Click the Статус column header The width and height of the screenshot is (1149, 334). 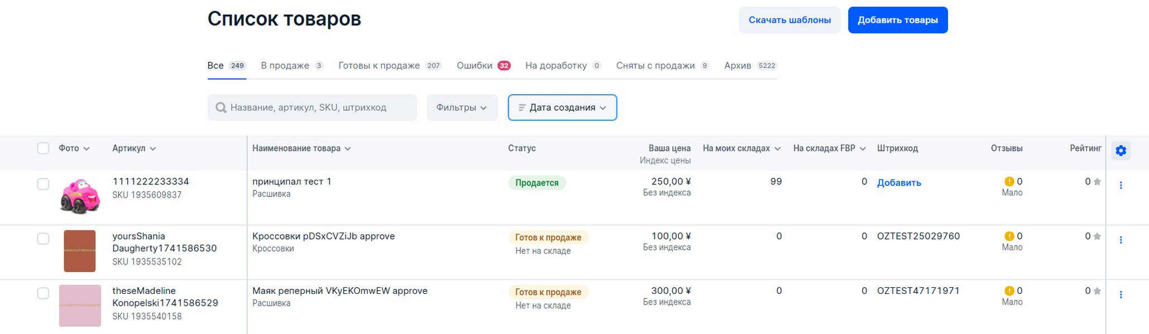[x=521, y=148]
